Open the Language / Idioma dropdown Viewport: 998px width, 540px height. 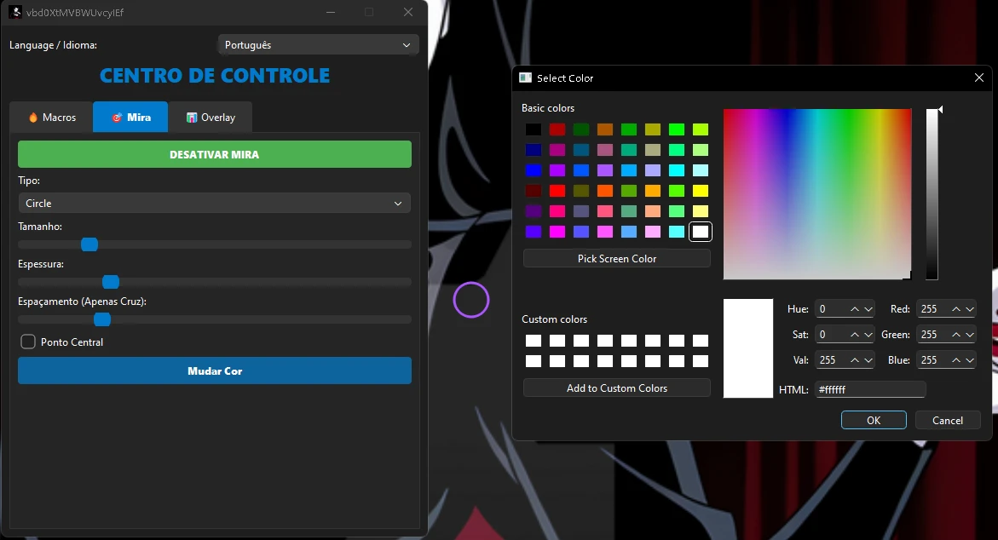[x=317, y=44]
